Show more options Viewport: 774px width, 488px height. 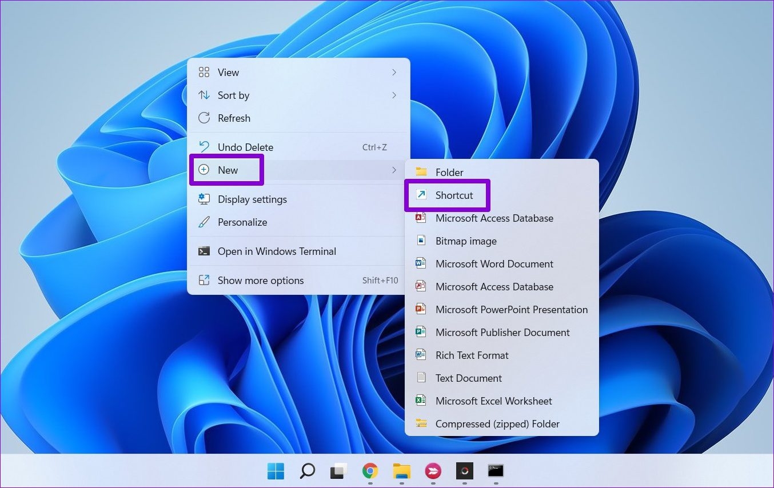tap(260, 280)
